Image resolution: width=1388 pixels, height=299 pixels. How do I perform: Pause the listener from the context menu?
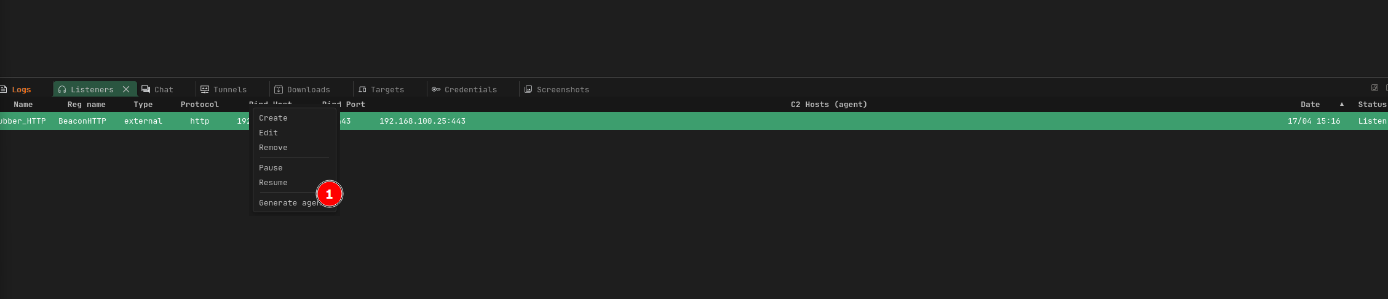271,168
